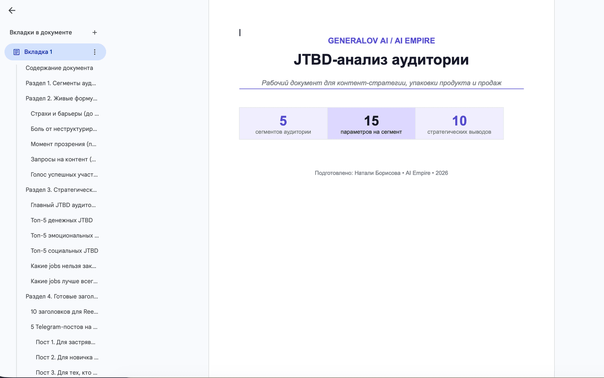Open Топ-5 социальных JTBD
The width and height of the screenshot is (604, 378).
(x=64, y=251)
